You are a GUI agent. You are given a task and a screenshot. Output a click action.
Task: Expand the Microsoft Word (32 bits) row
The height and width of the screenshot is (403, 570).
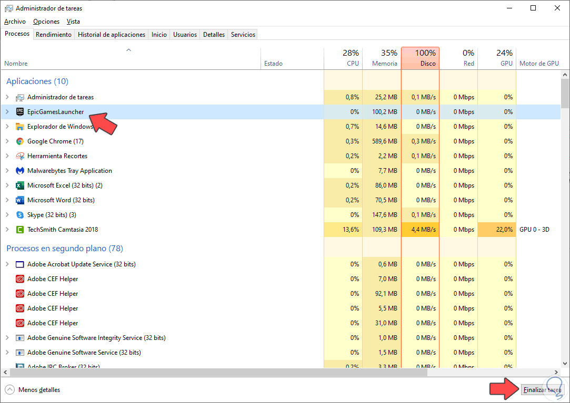point(7,200)
